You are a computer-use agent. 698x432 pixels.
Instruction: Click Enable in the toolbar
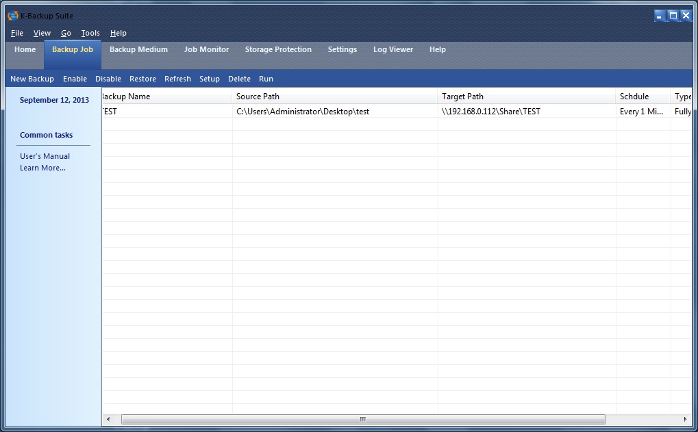[75, 79]
